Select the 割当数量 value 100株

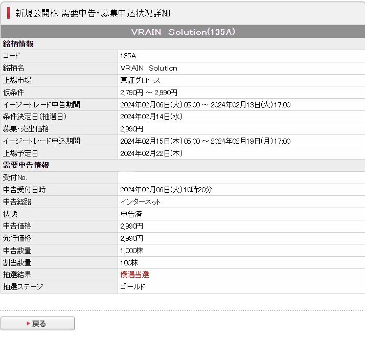coord(129,263)
